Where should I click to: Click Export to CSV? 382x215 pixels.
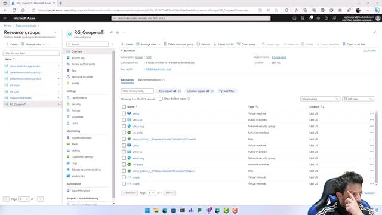click(x=223, y=44)
